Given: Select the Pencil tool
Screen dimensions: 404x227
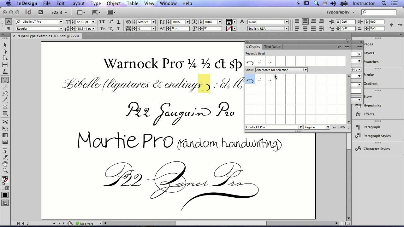Looking at the screenshot, I should [5, 100].
